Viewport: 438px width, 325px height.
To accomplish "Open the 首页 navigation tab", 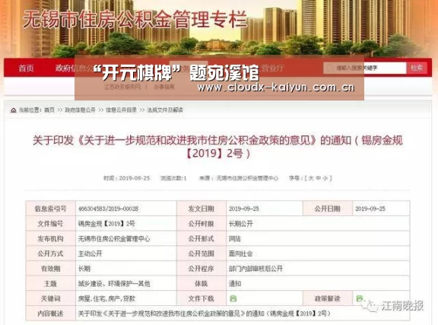I will coord(27,68).
